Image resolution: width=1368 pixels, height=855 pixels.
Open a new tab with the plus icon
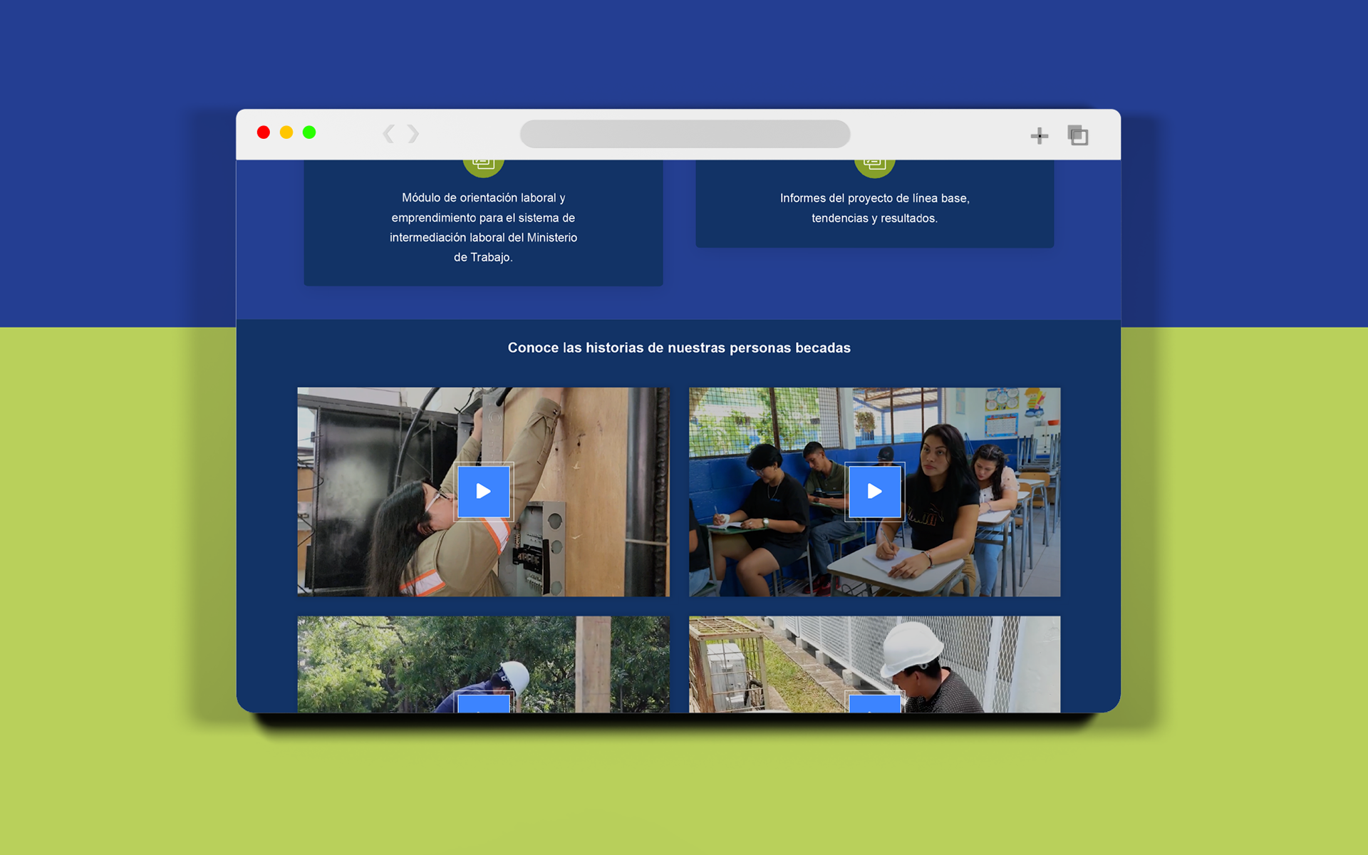tap(1039, 135)
